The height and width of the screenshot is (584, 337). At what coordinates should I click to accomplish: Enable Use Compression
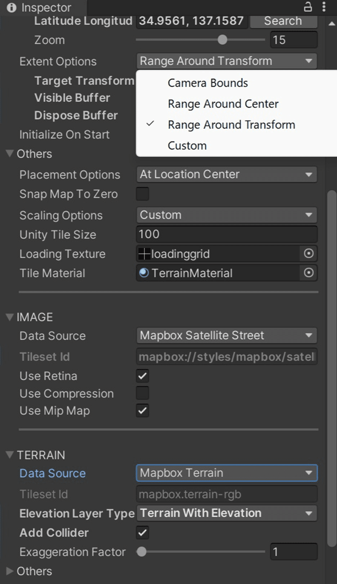pyautogui.click(x=142, y=393)
